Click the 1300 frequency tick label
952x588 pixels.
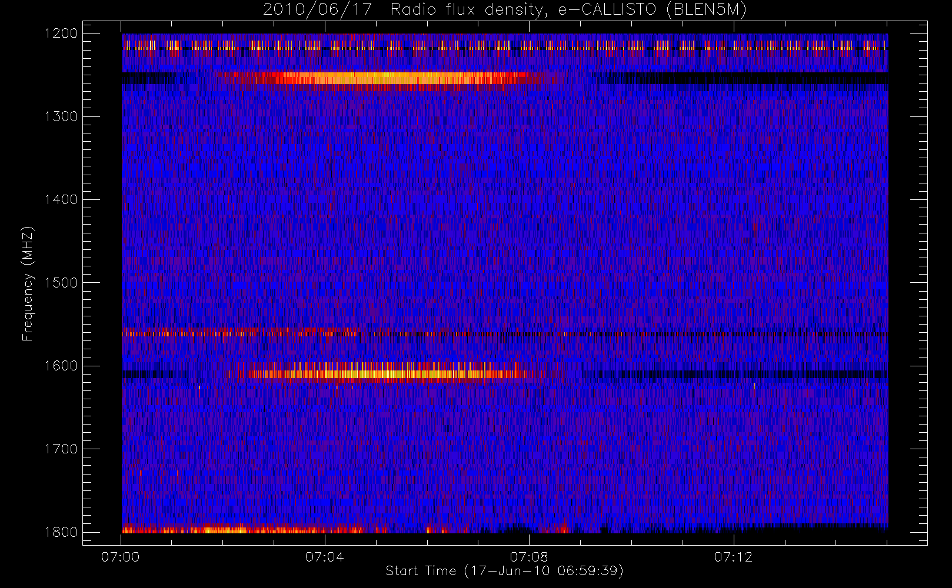61,116
